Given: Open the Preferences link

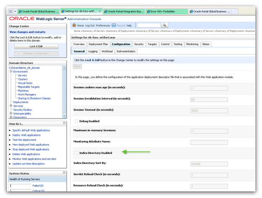Looking at the screenshot, I should (103, 26).
